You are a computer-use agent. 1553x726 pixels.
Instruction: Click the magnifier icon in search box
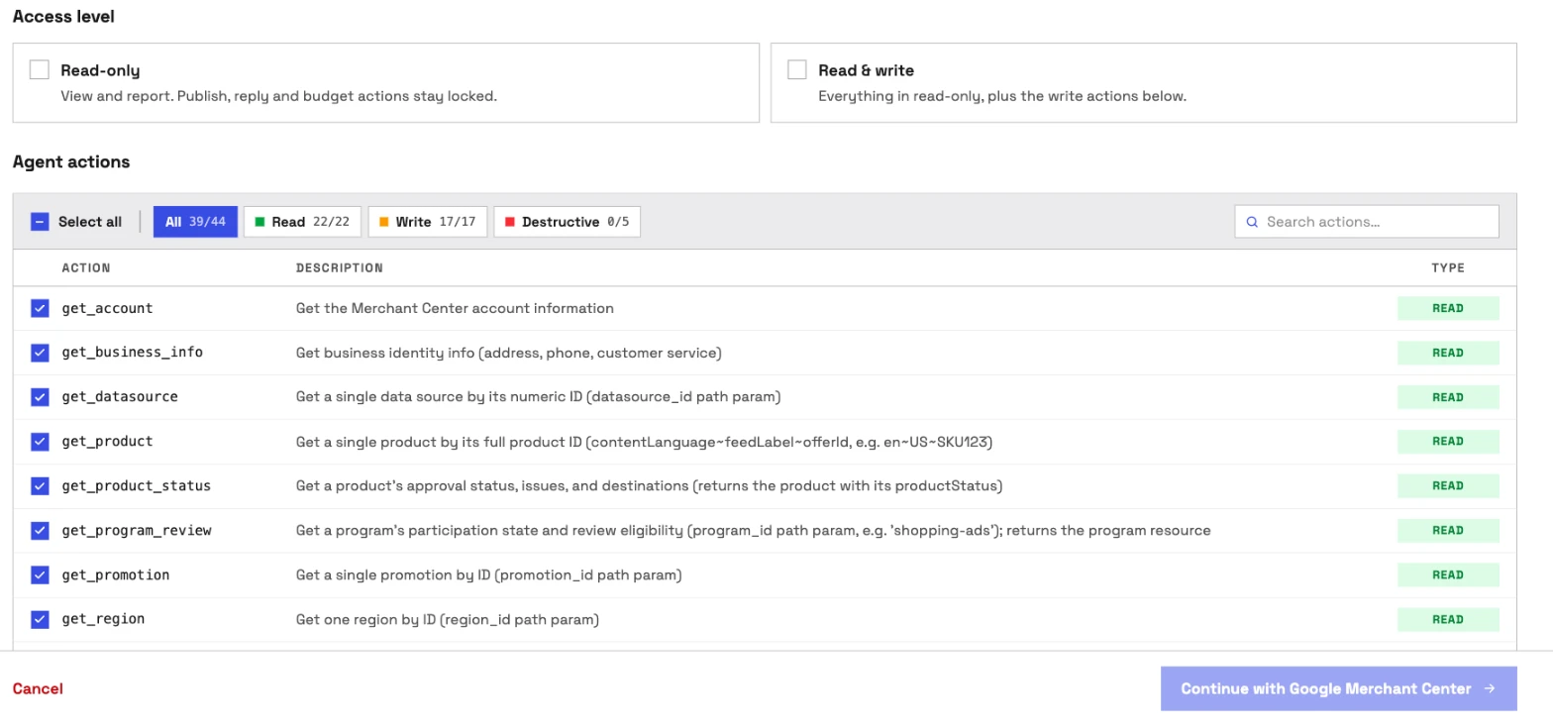coord(1252,222)
